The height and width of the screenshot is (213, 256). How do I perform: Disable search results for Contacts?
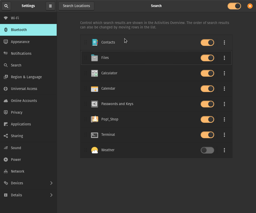(207, 42)
